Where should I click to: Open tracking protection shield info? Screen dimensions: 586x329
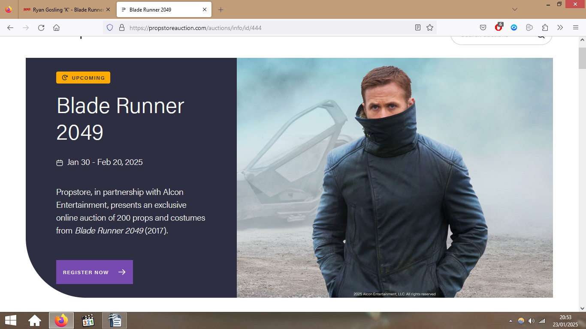(x=110, y=27)
